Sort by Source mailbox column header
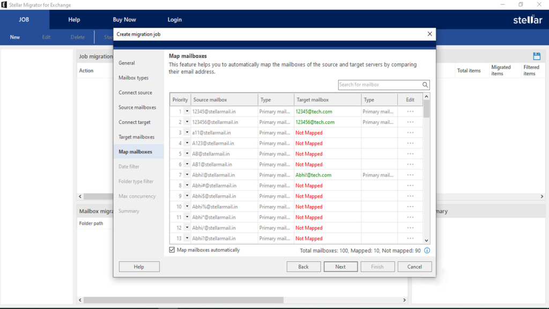 (224, 100)
